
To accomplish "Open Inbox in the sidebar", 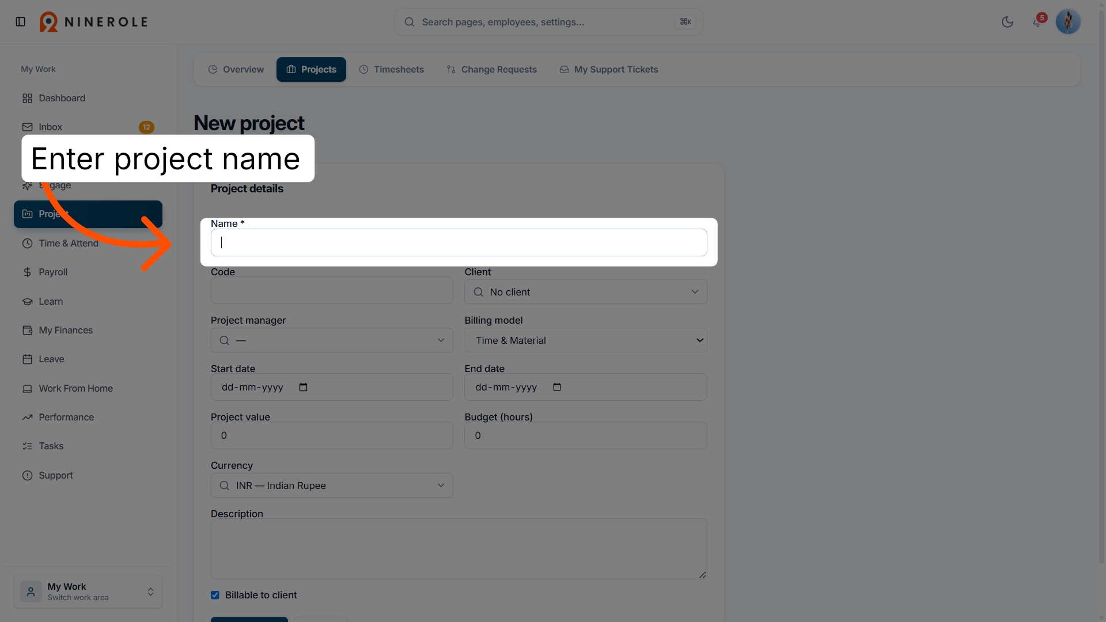I will click(88, 127).
